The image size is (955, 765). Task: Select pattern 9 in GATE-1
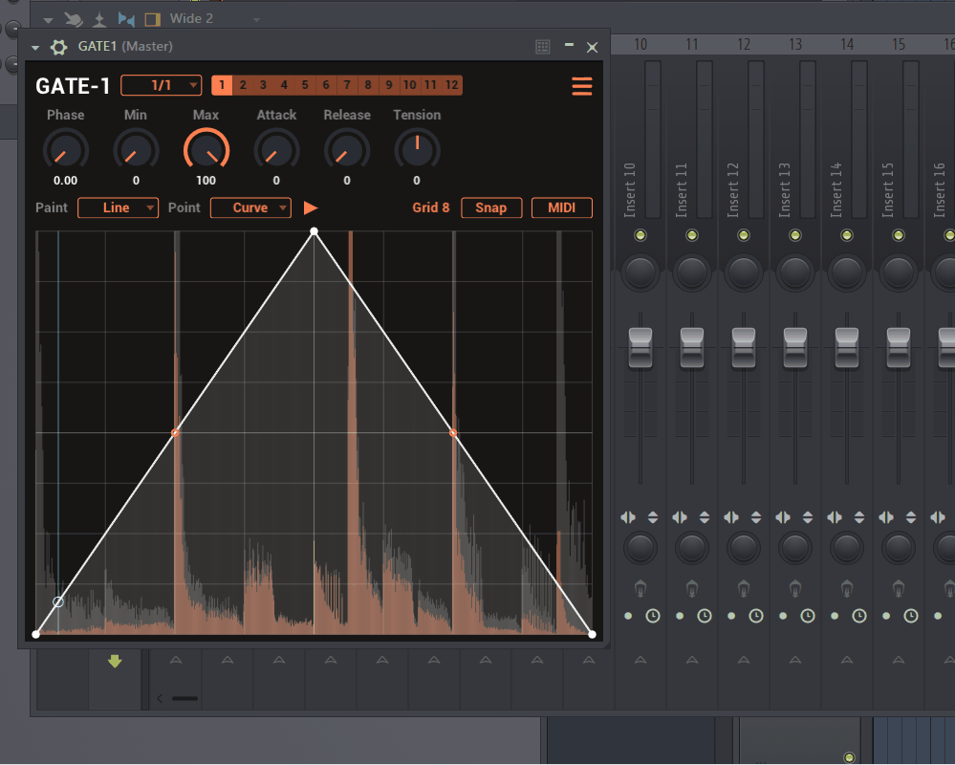tap(388, 85)
